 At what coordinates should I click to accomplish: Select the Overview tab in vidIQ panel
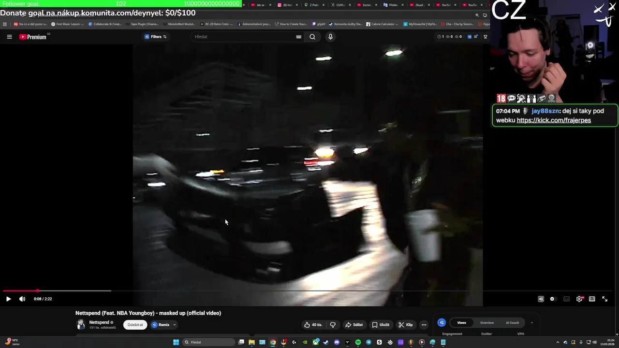tap(487, 323)
